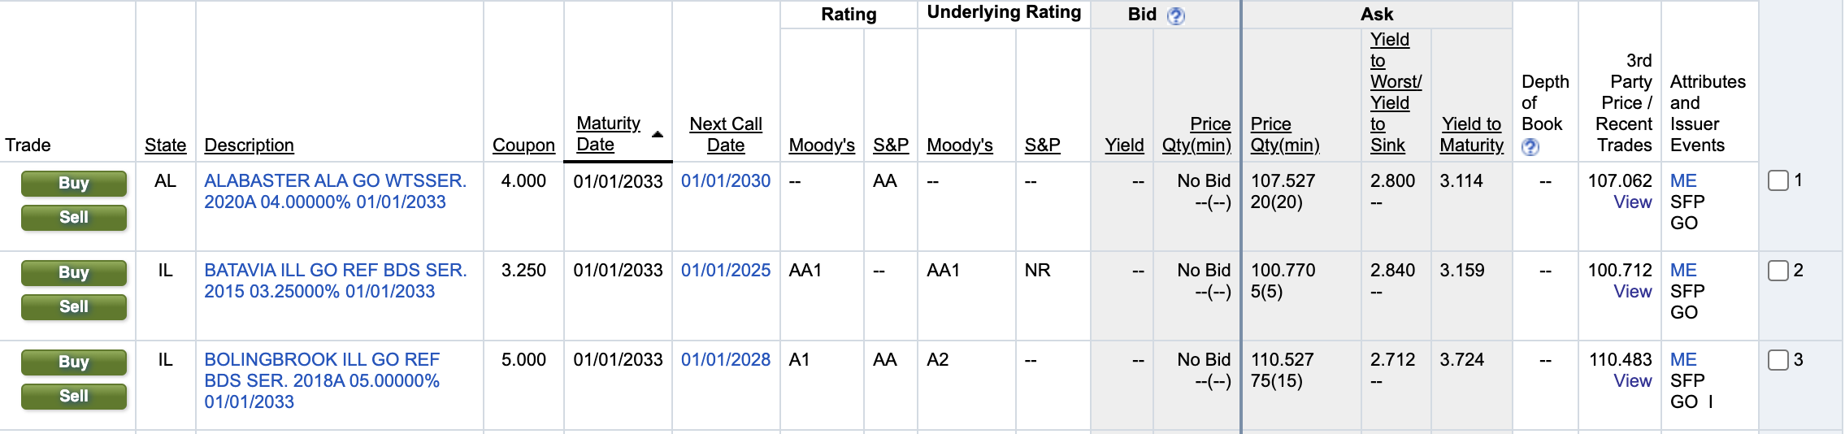Check the box for row 3 Bolingbrook

click(1778, 359)
